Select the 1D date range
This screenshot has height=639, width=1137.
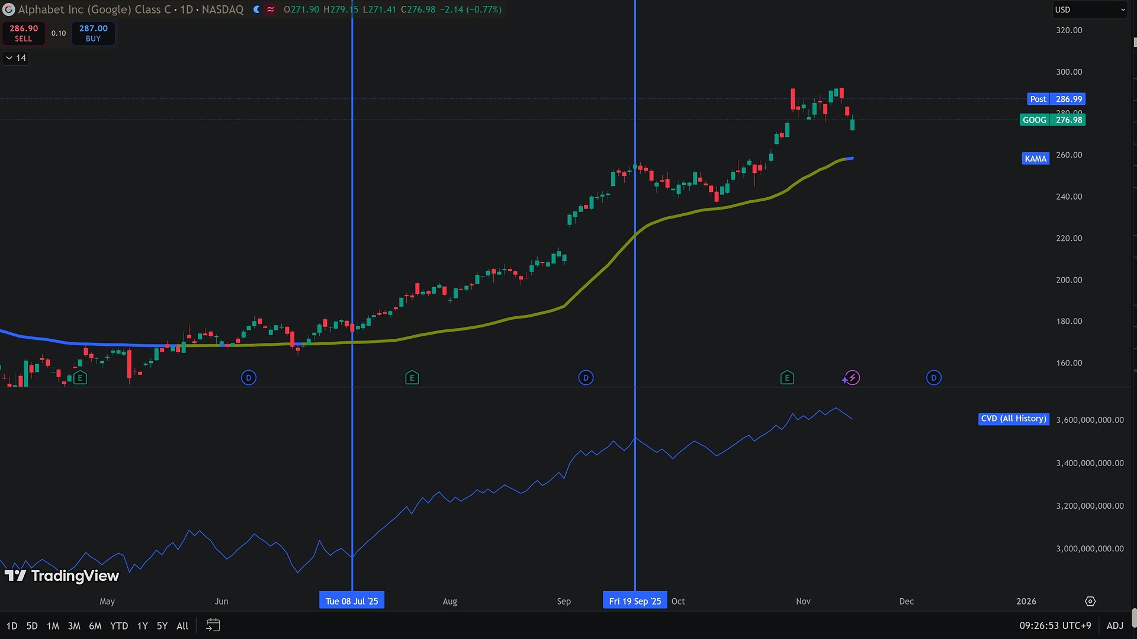pos(12,625)
